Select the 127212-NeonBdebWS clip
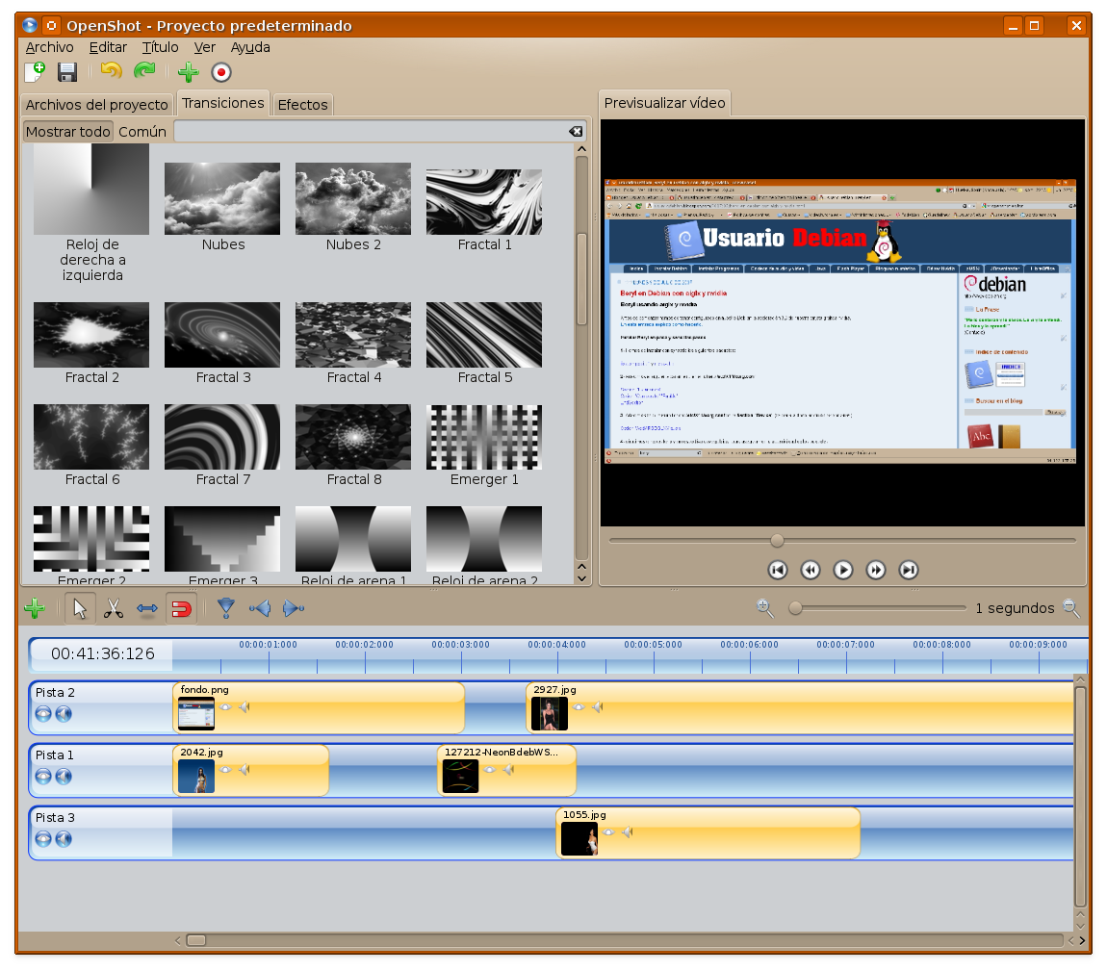 [507, 770]
